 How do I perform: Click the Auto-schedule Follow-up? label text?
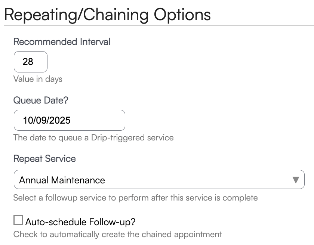pos(80,222)
